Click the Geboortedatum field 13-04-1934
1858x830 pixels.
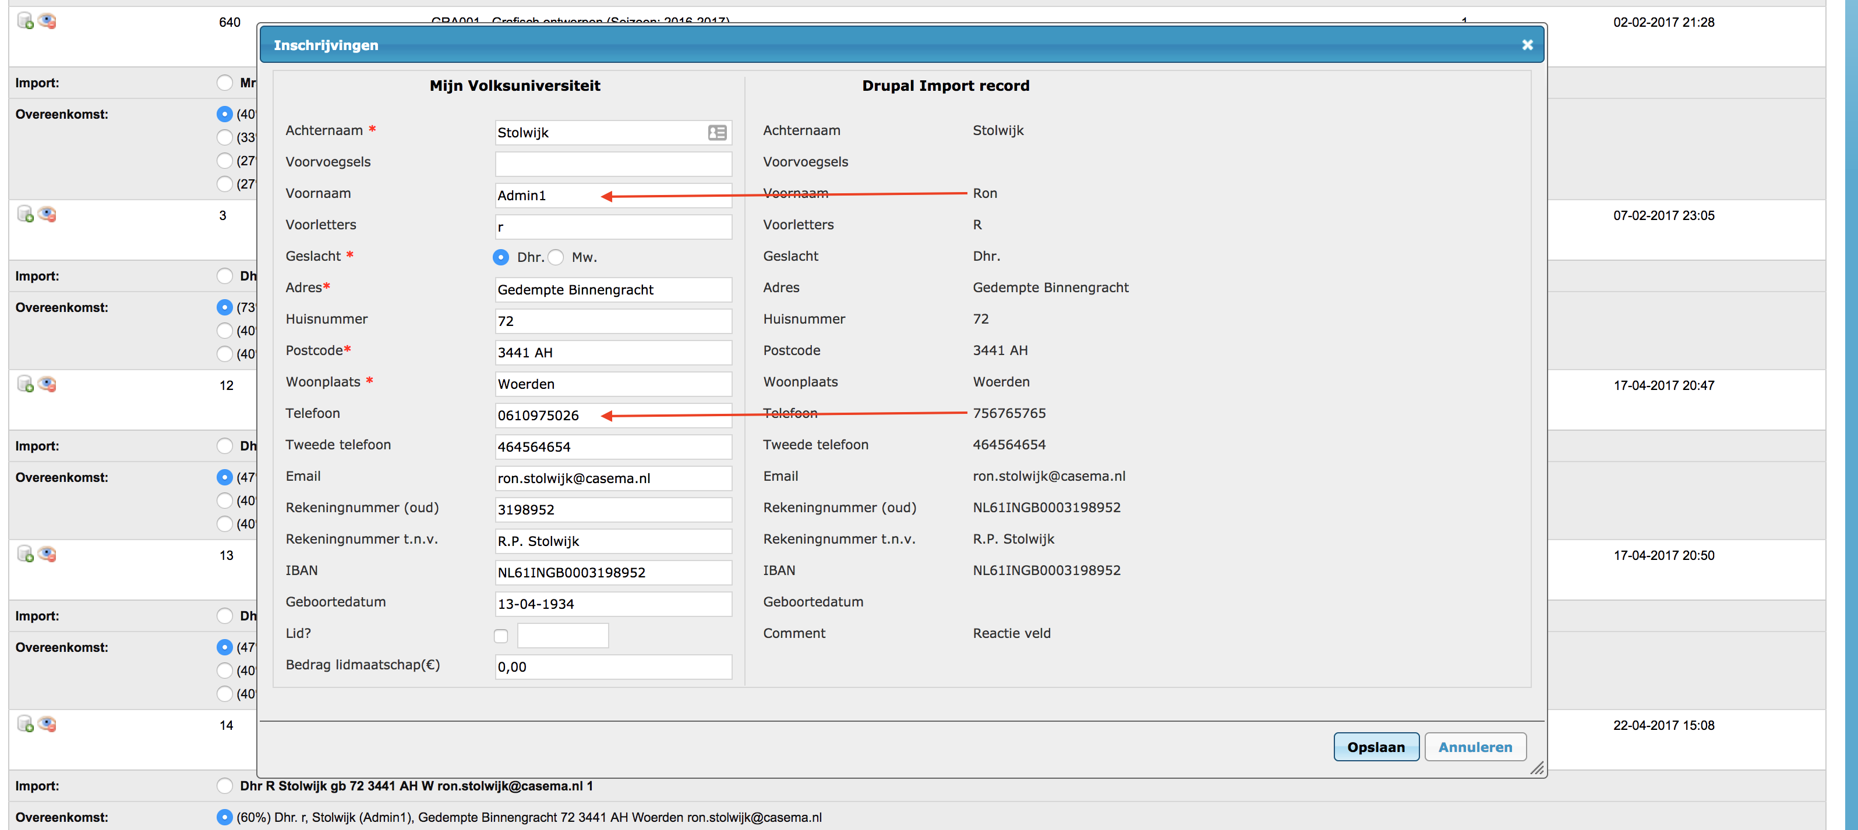coord(613,604)
